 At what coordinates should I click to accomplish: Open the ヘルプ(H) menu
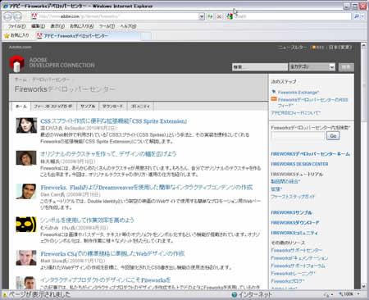pos(128,26)
